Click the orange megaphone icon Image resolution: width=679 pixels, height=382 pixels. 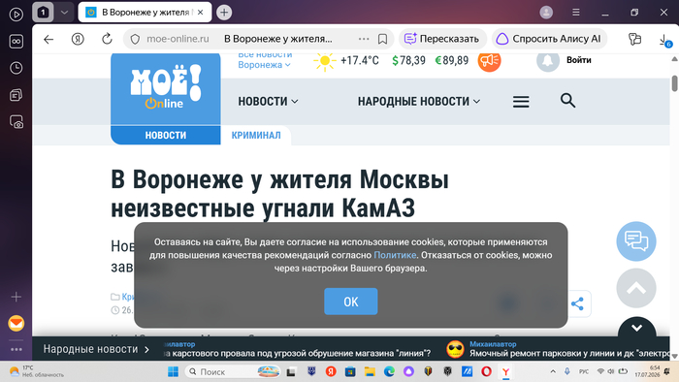point(489,60)
